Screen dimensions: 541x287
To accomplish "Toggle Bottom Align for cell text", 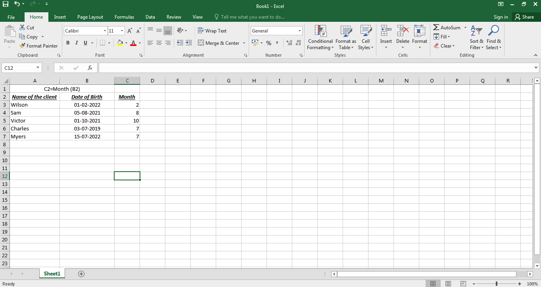I will coord(168,31).
